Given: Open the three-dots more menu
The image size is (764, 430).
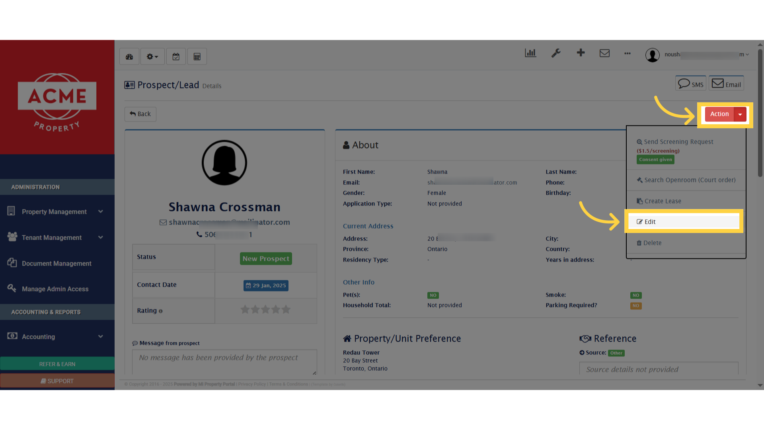Looking at the screenshot, I should tap(628, 53).
